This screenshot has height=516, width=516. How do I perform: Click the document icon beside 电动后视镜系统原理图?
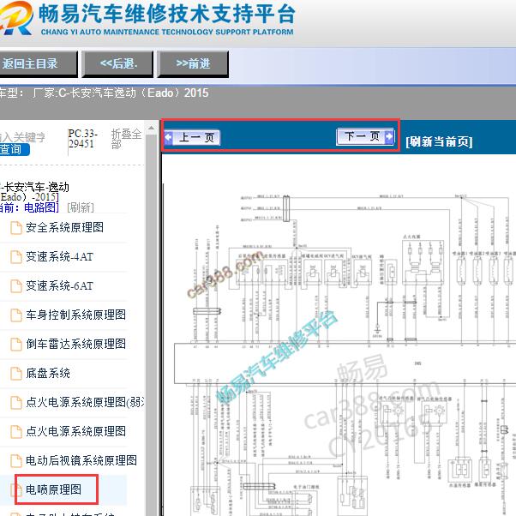pos(15,461)
